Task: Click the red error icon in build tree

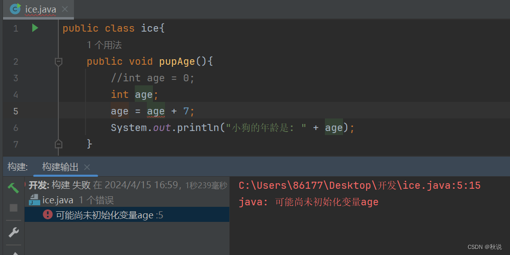Action: coord(48,214)
